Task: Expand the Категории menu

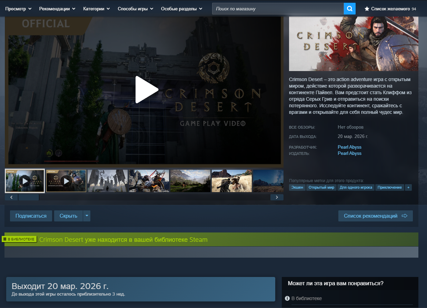Action: (x=97, y=9)
